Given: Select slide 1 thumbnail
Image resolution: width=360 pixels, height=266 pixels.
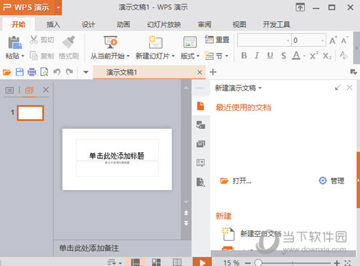Looking at the screenshot, I should pos(31,113).
